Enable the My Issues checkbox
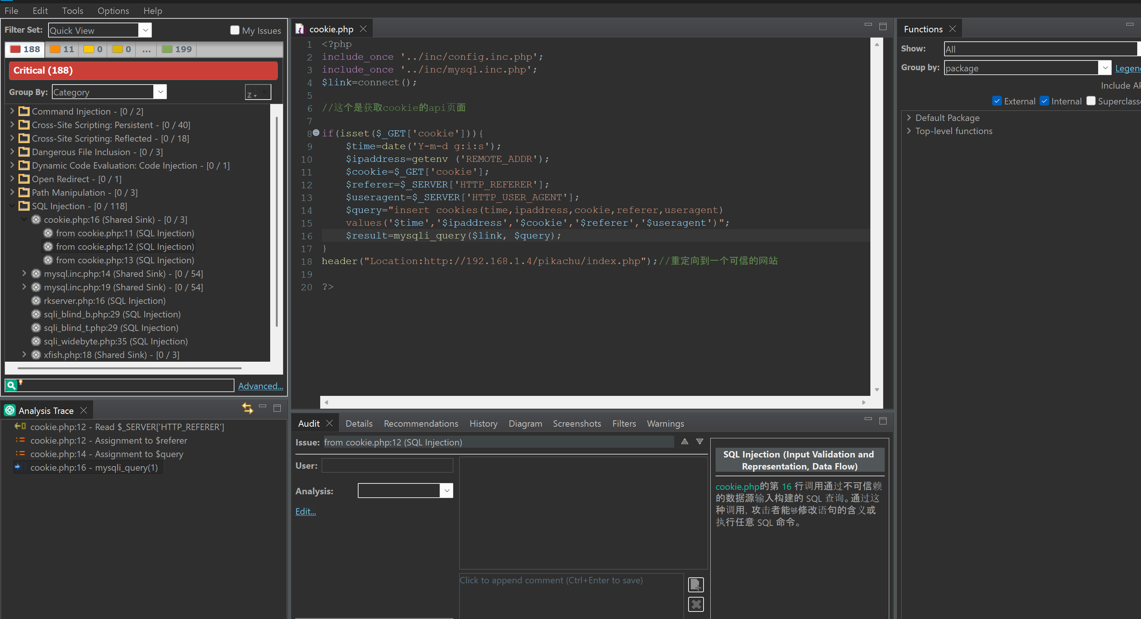Screen dimensions: 1141x619 (x=235, y=30)
